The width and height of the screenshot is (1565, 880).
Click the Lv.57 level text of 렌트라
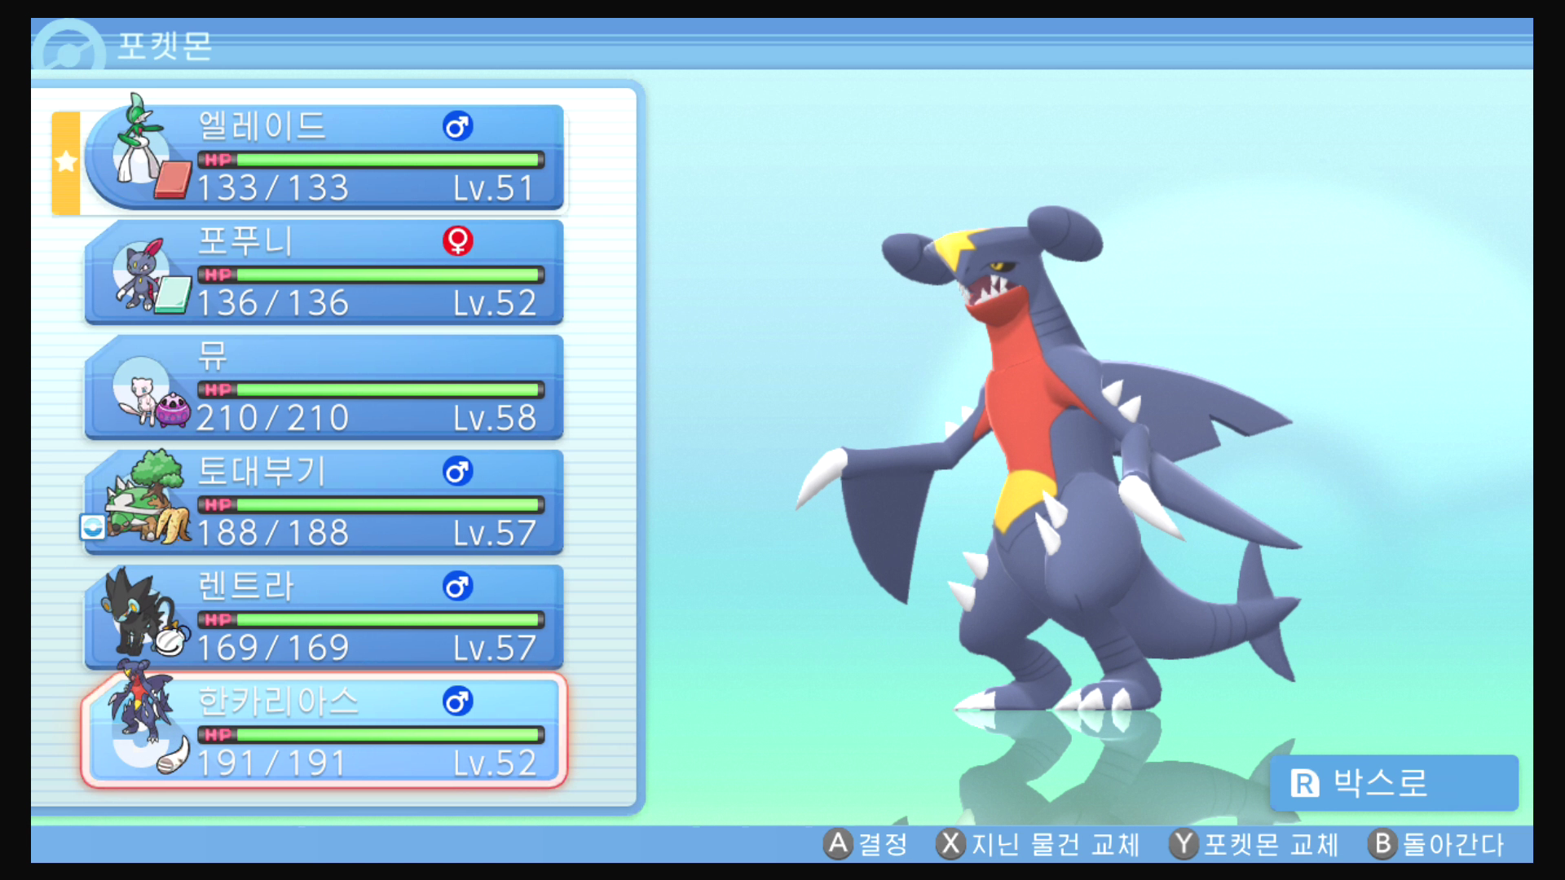(495, 648)
